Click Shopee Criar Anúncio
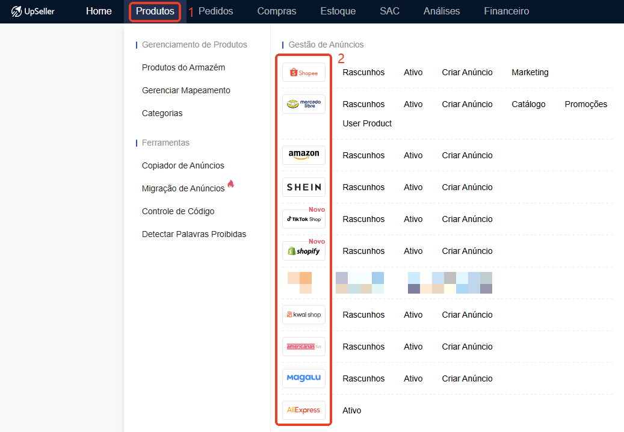 point(467,72)
